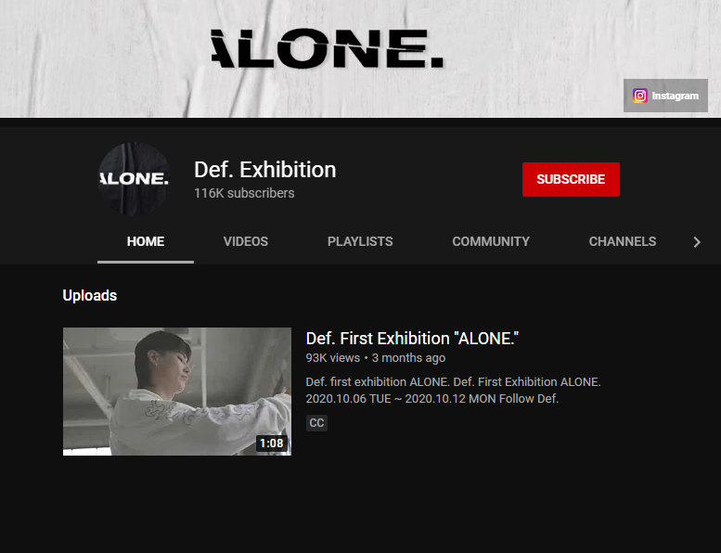The height and width of the screenshot is (553, 721).
Task: Click the Def. Exhibition channel avatar
Action: (134, 179)
